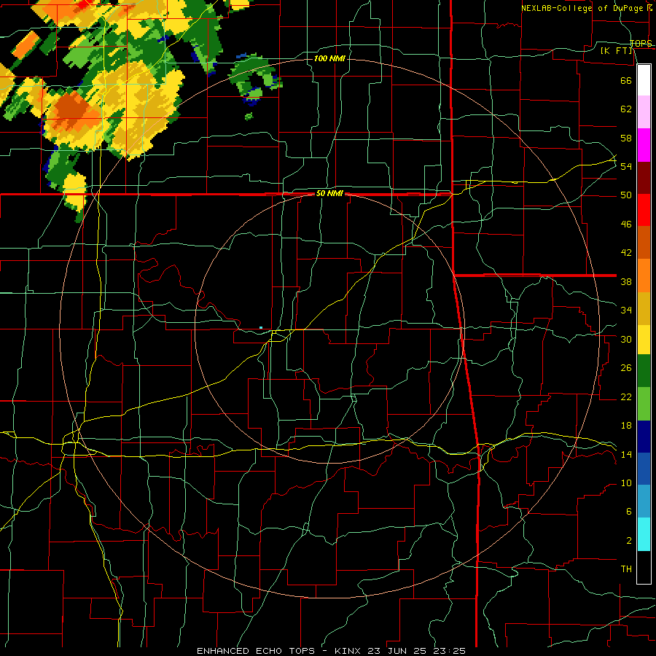Click the navy blue legend swatch

pyautogui.click(x=644, y=437)
